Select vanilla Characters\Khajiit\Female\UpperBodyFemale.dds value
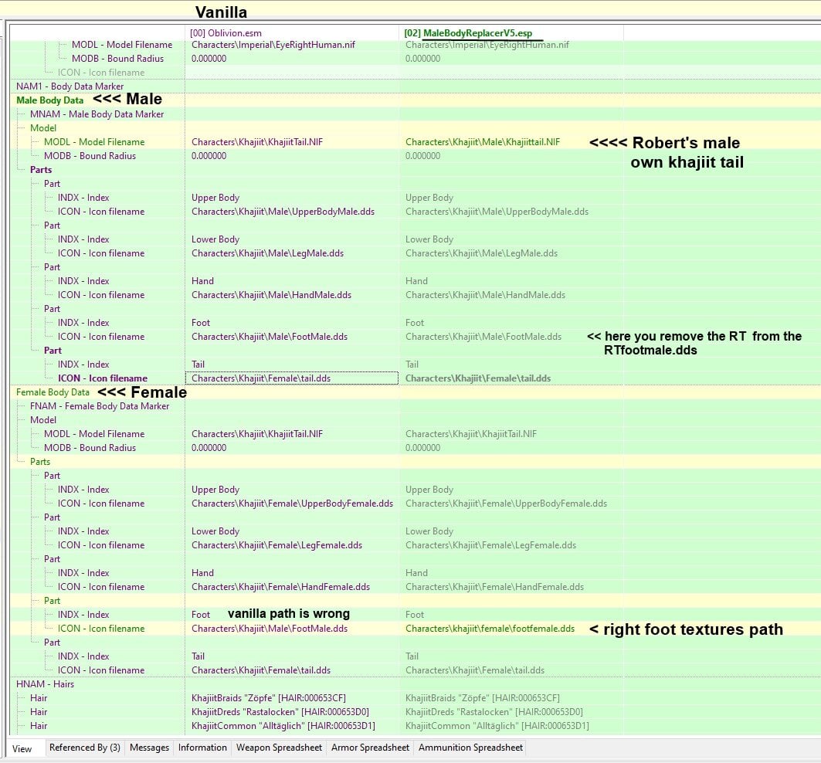The image size is (821, 763). point(292,504)
